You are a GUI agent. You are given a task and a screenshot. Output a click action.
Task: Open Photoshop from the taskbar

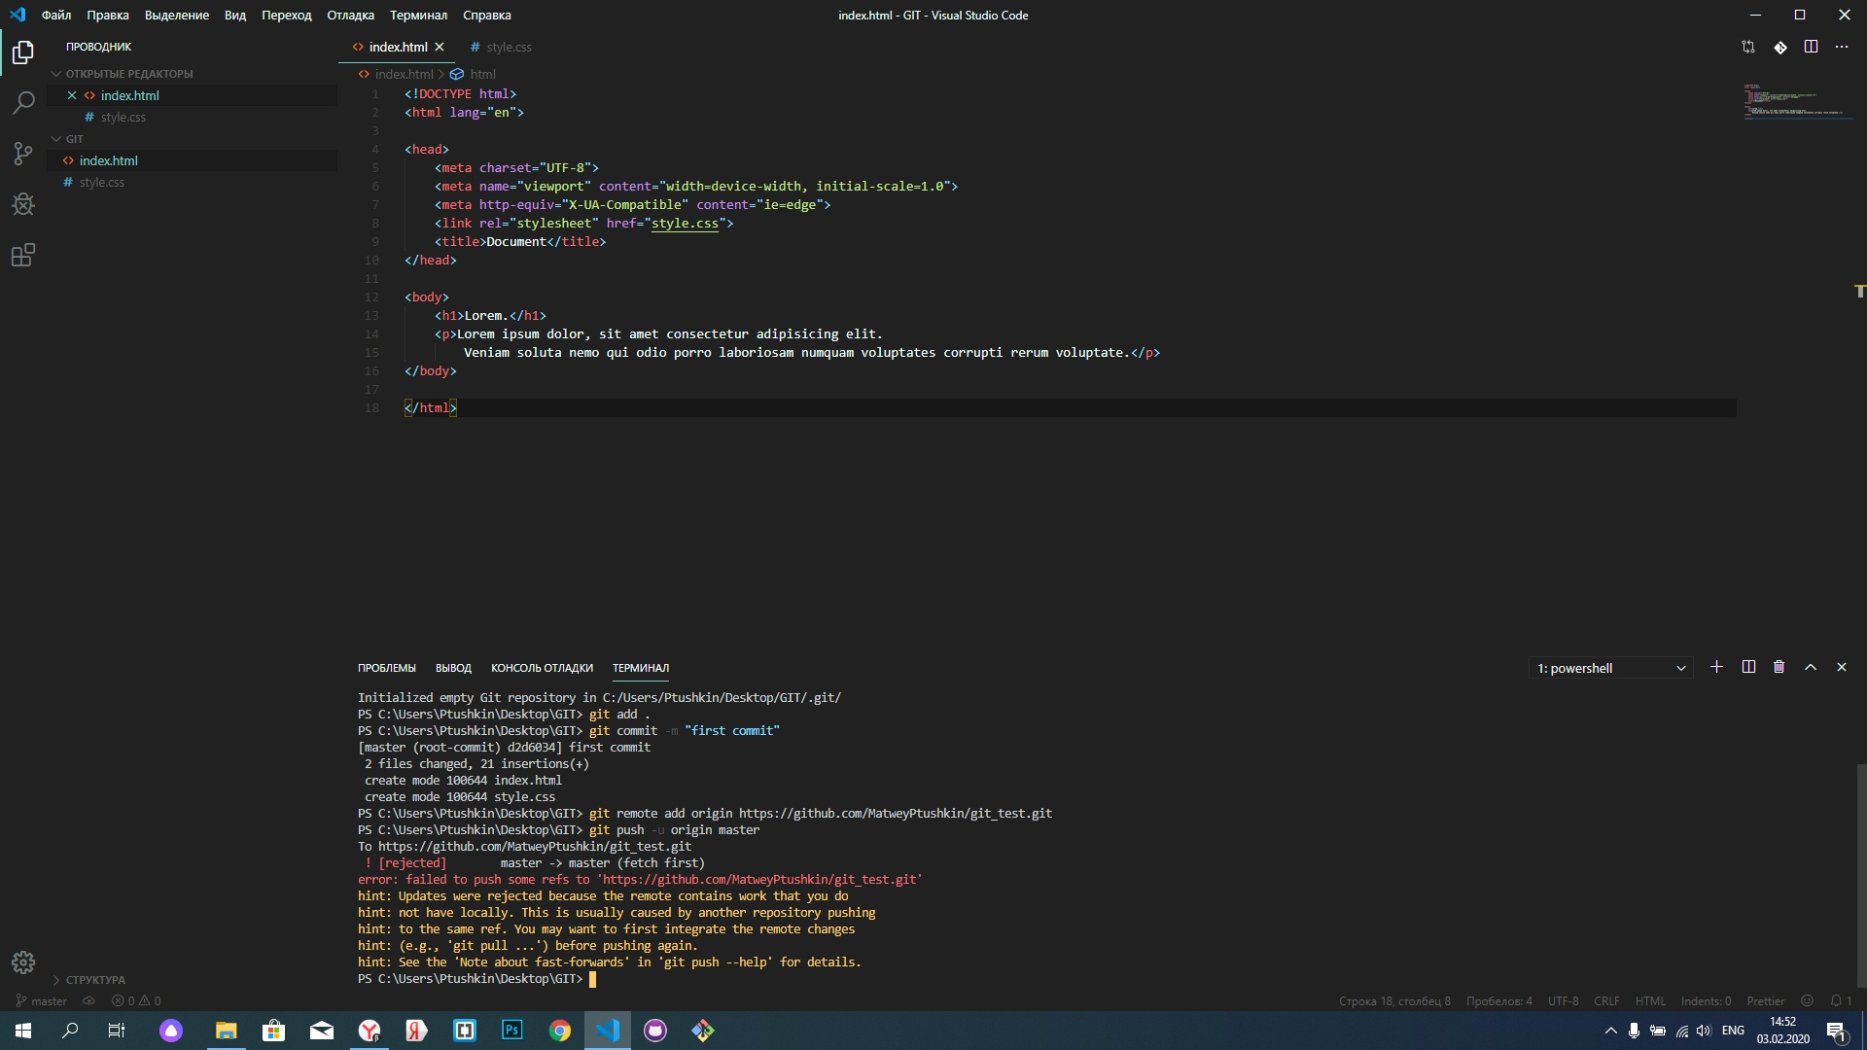tap(512, 1031)
